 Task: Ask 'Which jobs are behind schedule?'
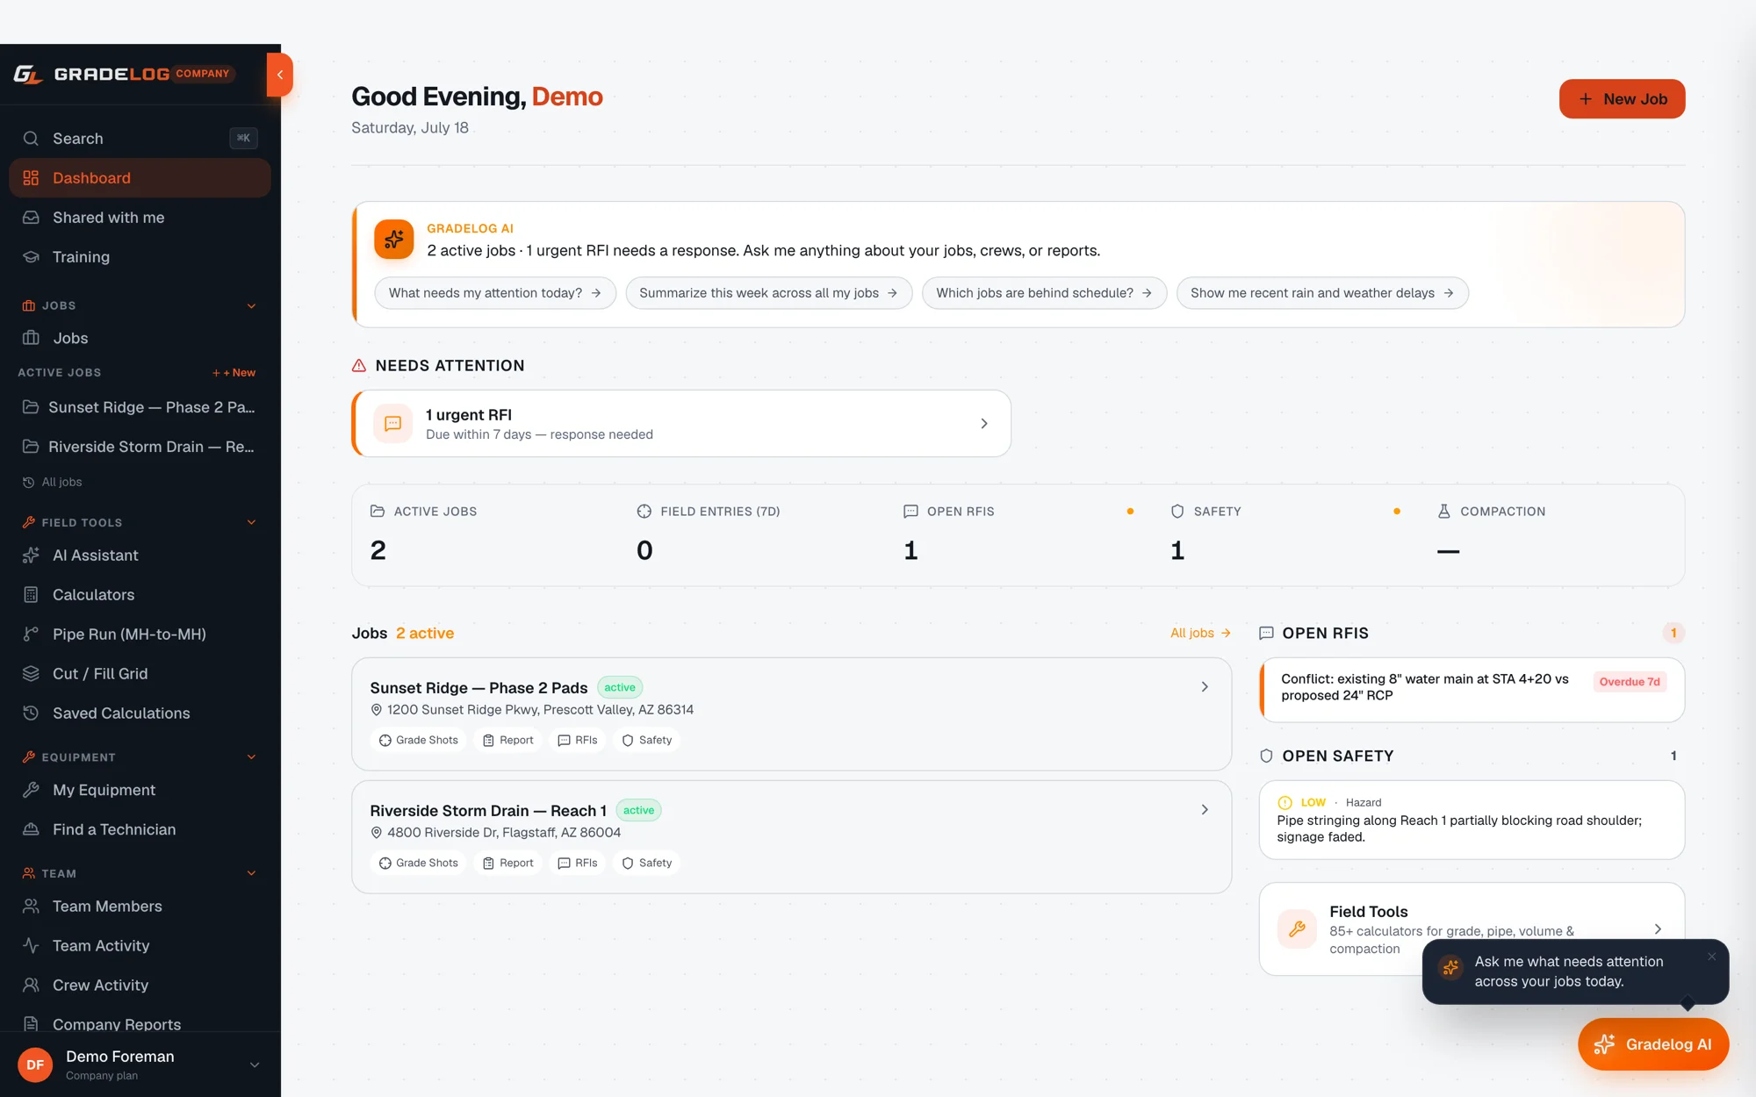tap(1044, 293)
